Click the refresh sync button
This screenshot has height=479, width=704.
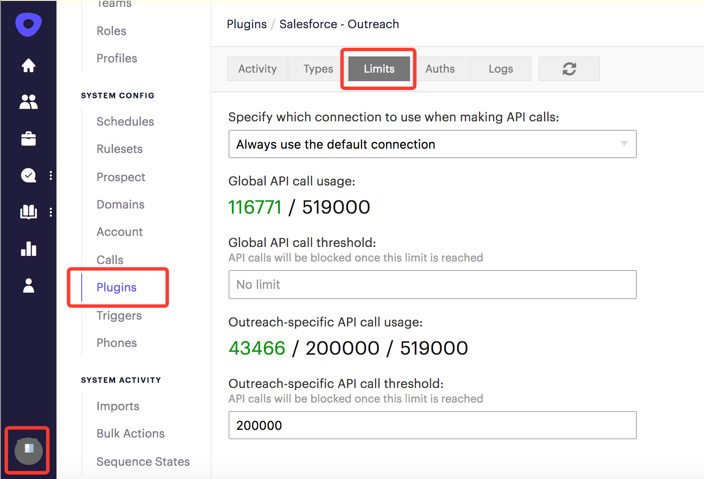click(x=569, y=69)
